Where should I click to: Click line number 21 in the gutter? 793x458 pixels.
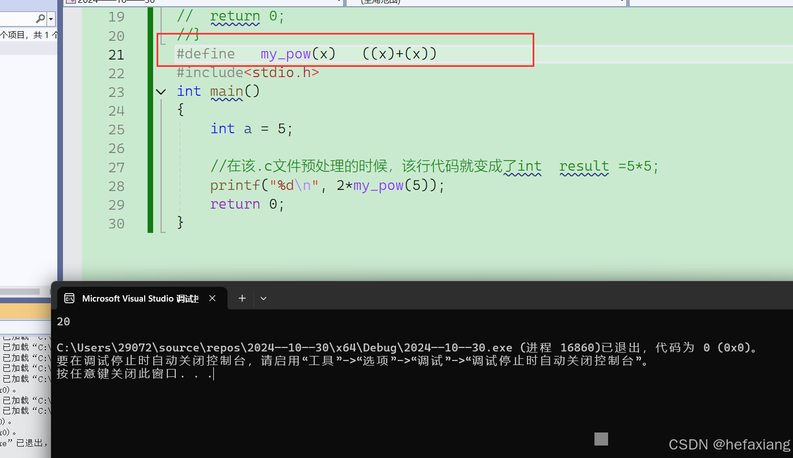coord(116,54)
